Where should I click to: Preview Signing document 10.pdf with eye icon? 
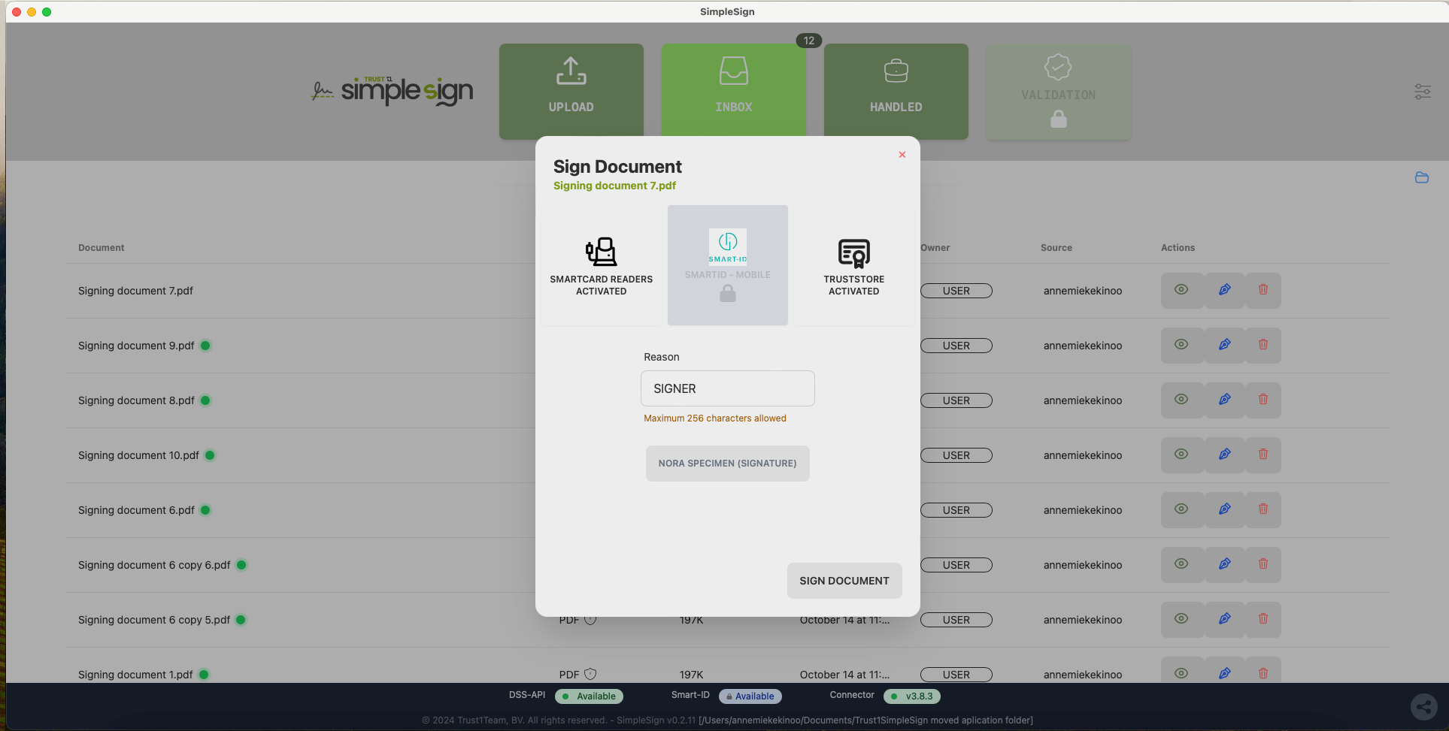tap(1181, 455)
